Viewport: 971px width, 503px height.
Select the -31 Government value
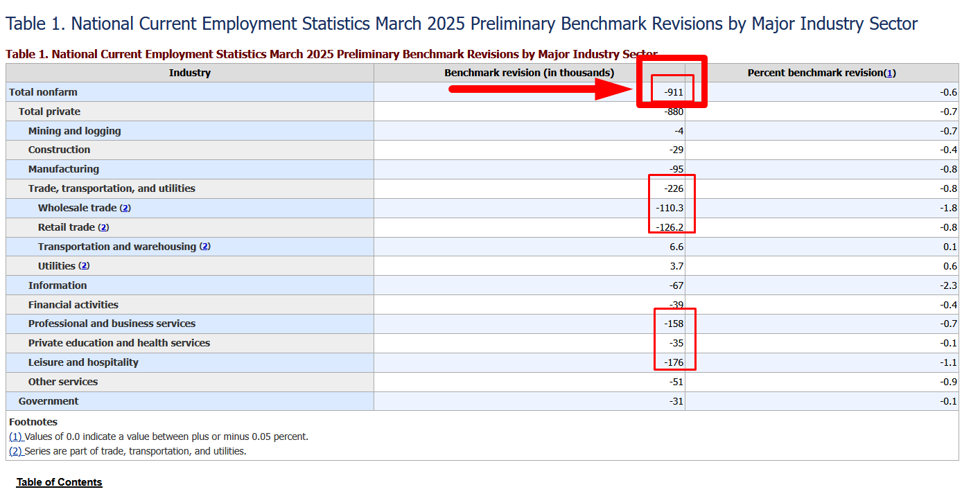point(676,401)
